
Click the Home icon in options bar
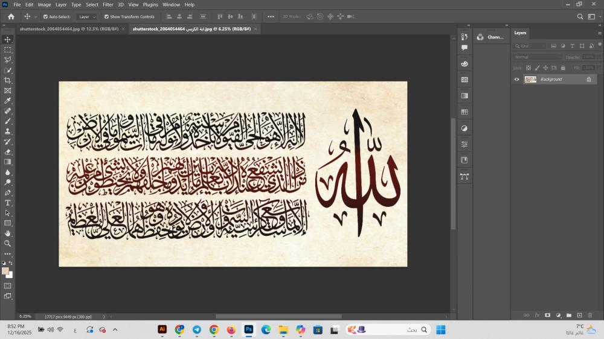coord(11,17)
